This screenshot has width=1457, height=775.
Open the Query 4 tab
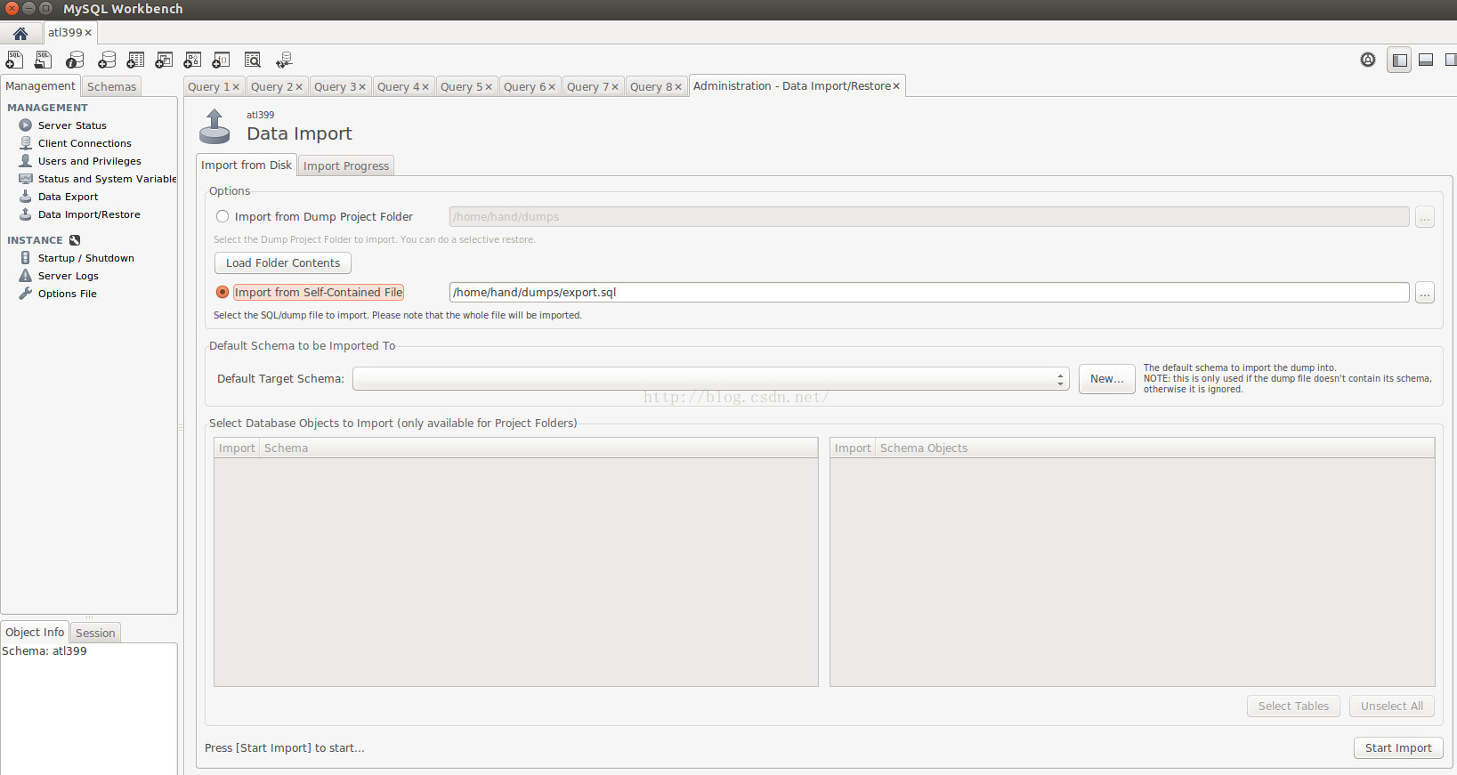(x=398, y=86)
